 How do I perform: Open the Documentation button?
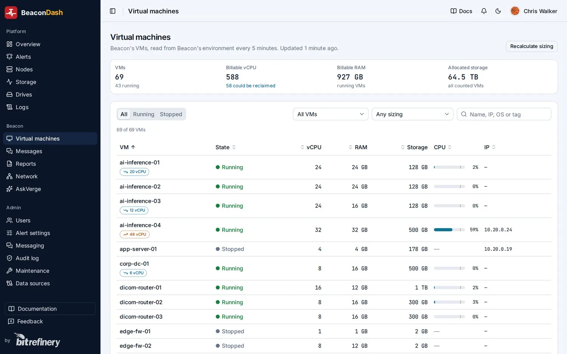point(50,309)
